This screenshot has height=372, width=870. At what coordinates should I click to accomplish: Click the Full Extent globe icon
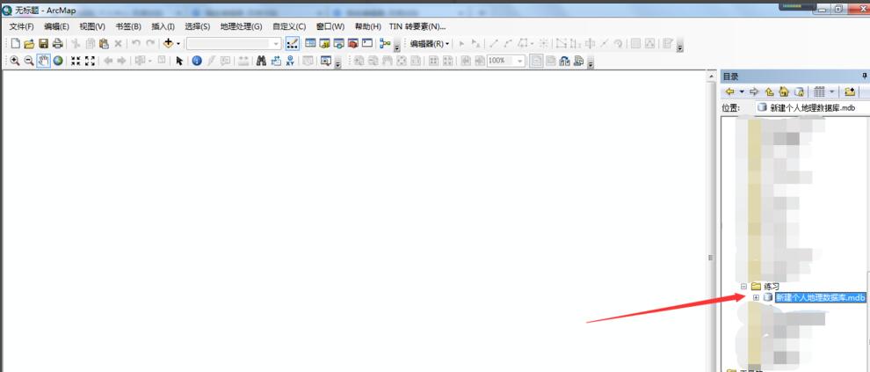click(x=58, y=61)
